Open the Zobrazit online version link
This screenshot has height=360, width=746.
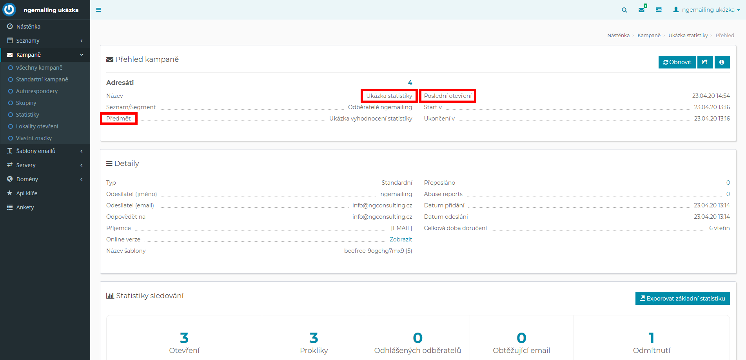(x=401, y=239)
